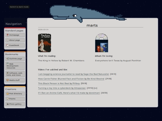Open the Media stuff label

(x=14, y=80)
